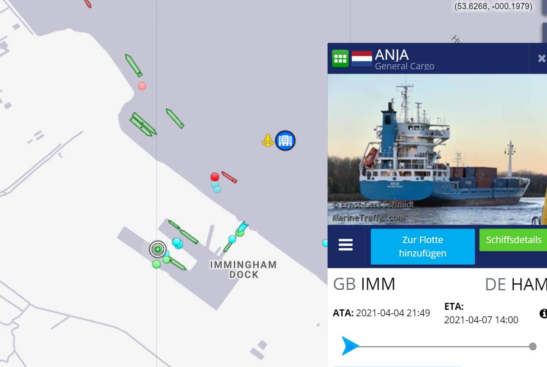This screenshot has height=367, width=547.
Task: Close the ANJA vessel info panel
Action: tap(541, 58)
